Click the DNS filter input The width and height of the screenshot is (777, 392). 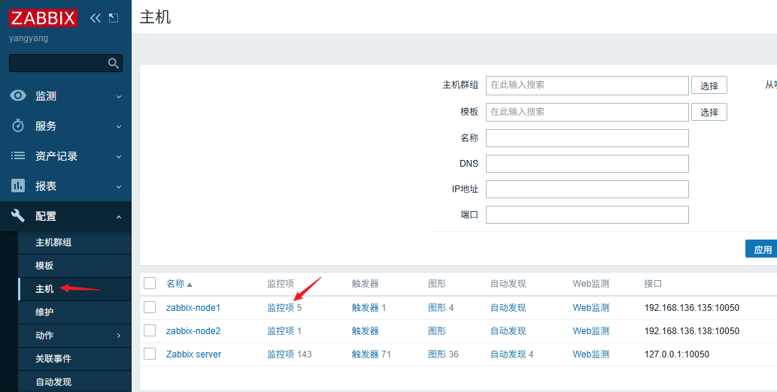pyautogui.click(x=587, y=164)
